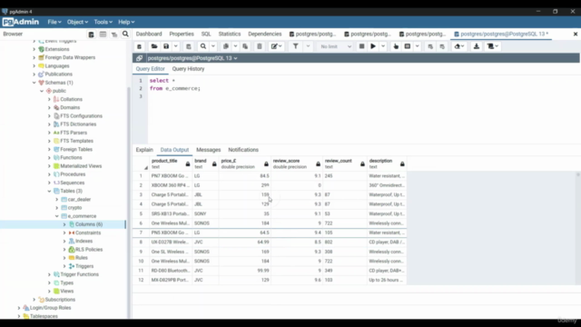The image size is (581, 327).
Task: Switch to the Dashboard tab
Action: [149, 34]
